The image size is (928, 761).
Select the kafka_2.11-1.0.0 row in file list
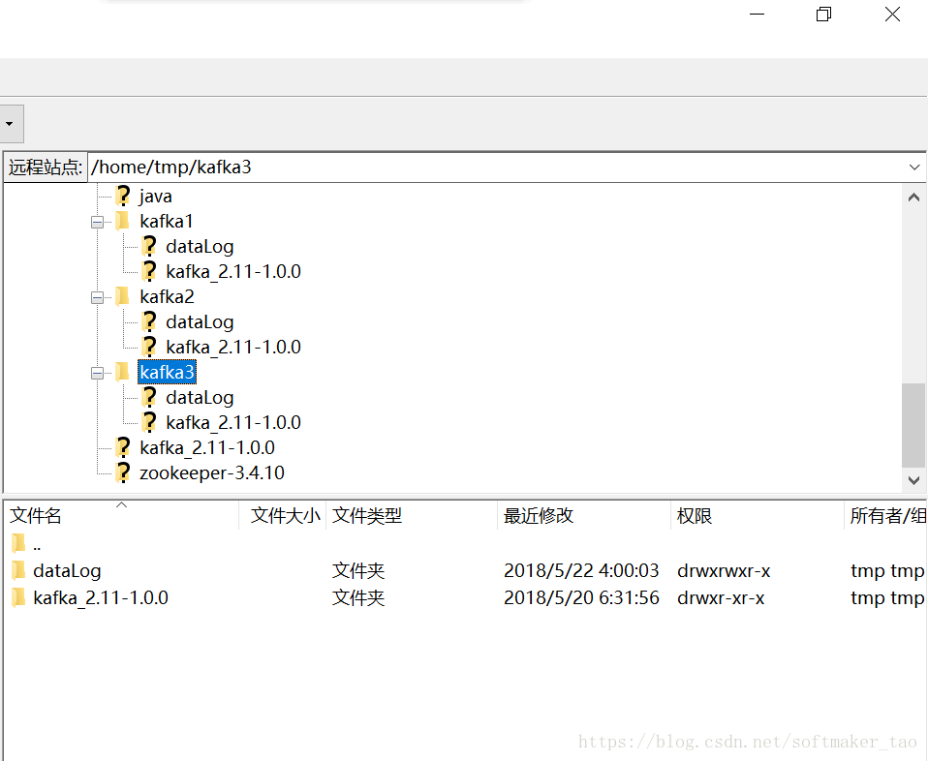(x=465, y=597)
